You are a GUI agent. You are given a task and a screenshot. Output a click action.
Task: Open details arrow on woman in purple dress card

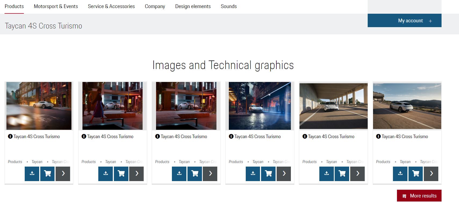(136, 174)
